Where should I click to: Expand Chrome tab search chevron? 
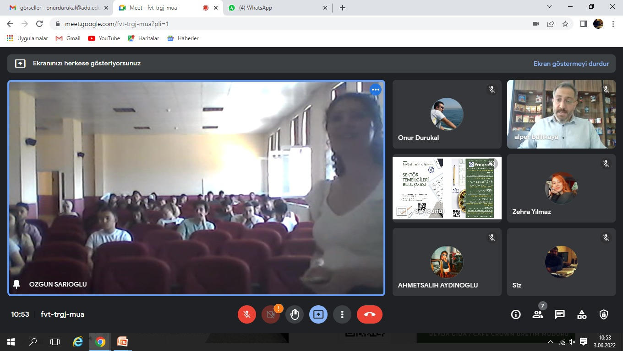click(x=550, y=7)
